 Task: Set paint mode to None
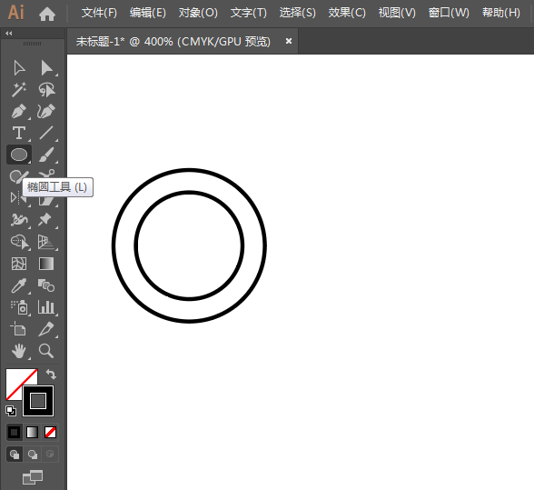(x=51, y=433)
